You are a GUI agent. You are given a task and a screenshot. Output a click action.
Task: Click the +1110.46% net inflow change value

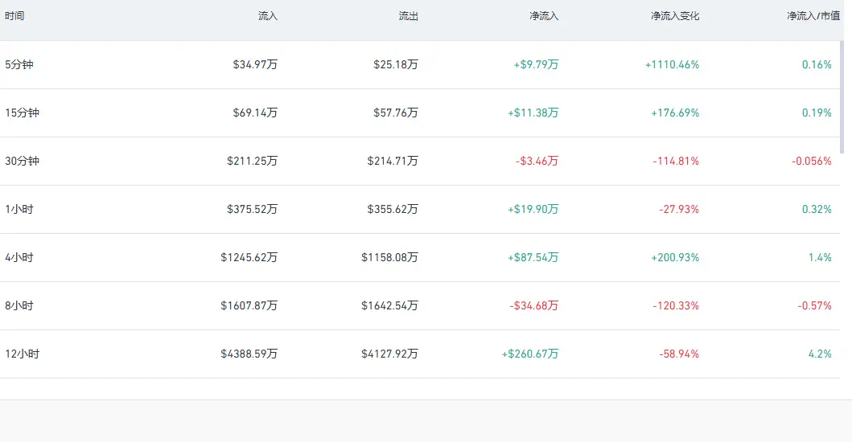(672, 64)
